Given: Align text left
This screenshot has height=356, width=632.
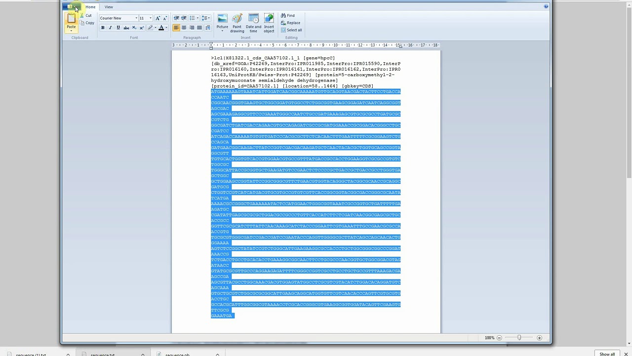Looking at the screenshot, I should coord(176,28).
